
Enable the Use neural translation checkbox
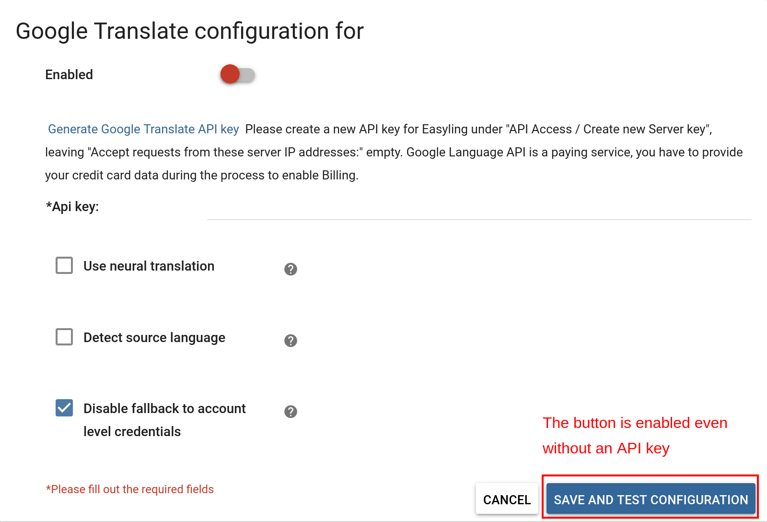pos(64,265)
